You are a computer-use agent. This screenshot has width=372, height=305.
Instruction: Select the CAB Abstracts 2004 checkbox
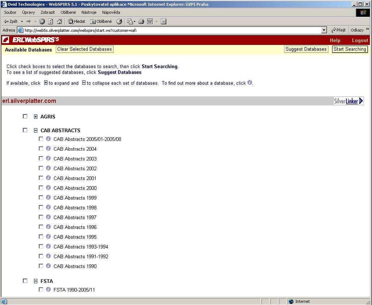click(x=41, y=149)
